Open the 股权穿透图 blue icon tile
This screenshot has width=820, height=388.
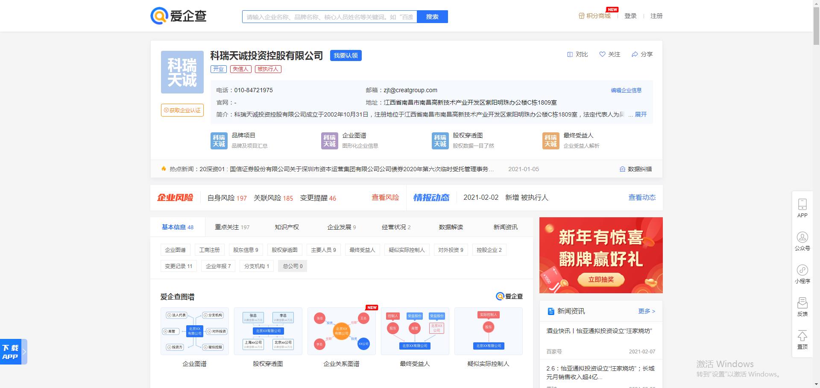(x=440, y=140)
